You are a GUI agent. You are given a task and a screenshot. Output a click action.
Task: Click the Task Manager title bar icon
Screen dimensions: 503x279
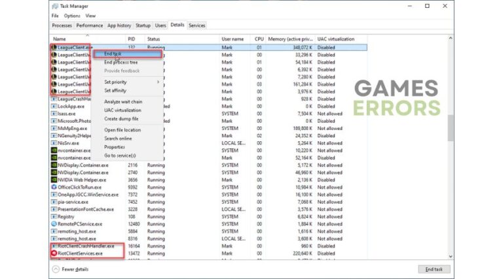[54, 6]
